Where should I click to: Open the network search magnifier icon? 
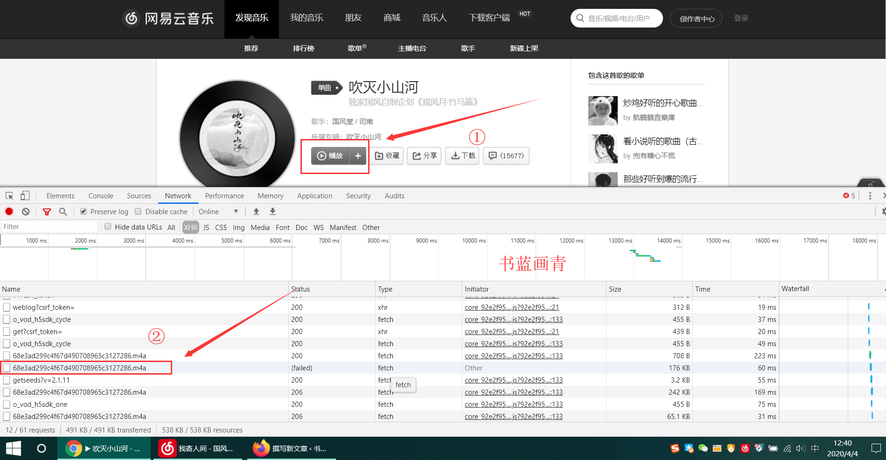(x=63, y=212)
